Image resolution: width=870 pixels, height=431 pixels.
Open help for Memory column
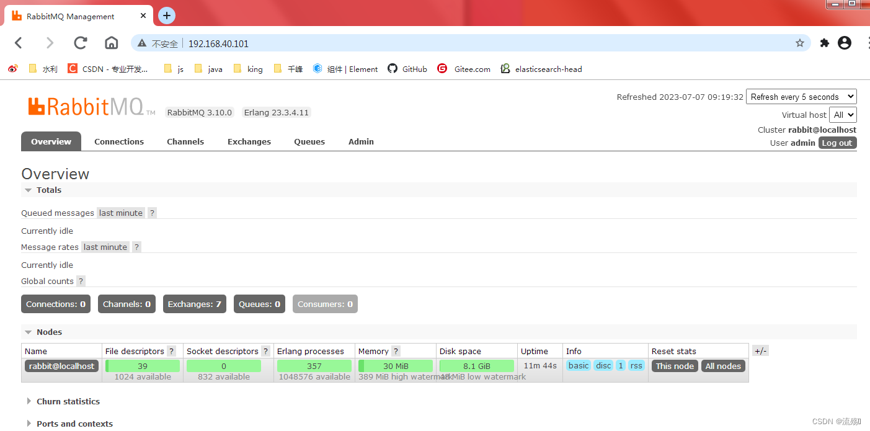pos(396,351)
